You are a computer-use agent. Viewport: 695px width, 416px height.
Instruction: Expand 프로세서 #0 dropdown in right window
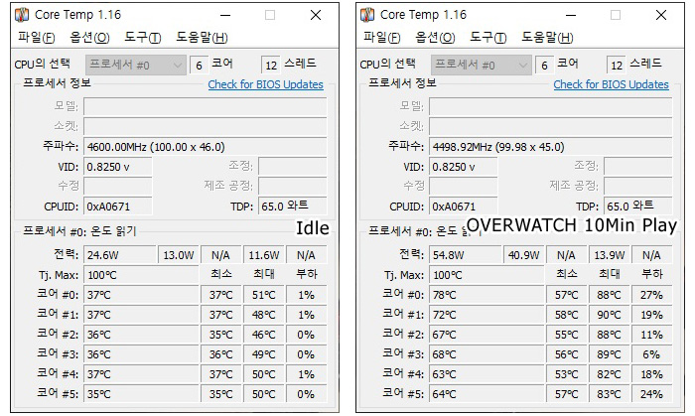[481, 66]
